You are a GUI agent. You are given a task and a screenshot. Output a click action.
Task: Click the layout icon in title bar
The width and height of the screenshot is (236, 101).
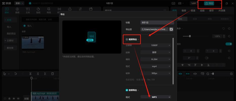(x=180, y=3)
